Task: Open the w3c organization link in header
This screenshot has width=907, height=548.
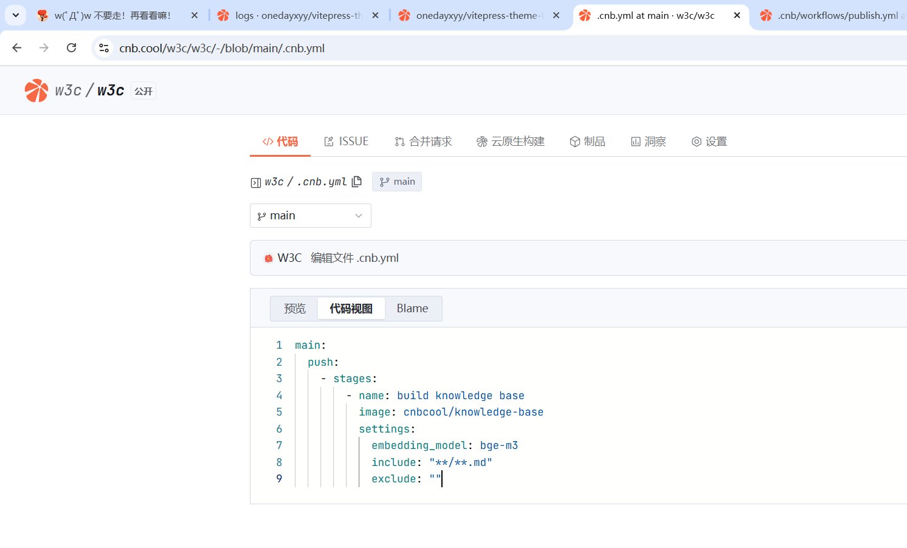Action: coord(68,91)
